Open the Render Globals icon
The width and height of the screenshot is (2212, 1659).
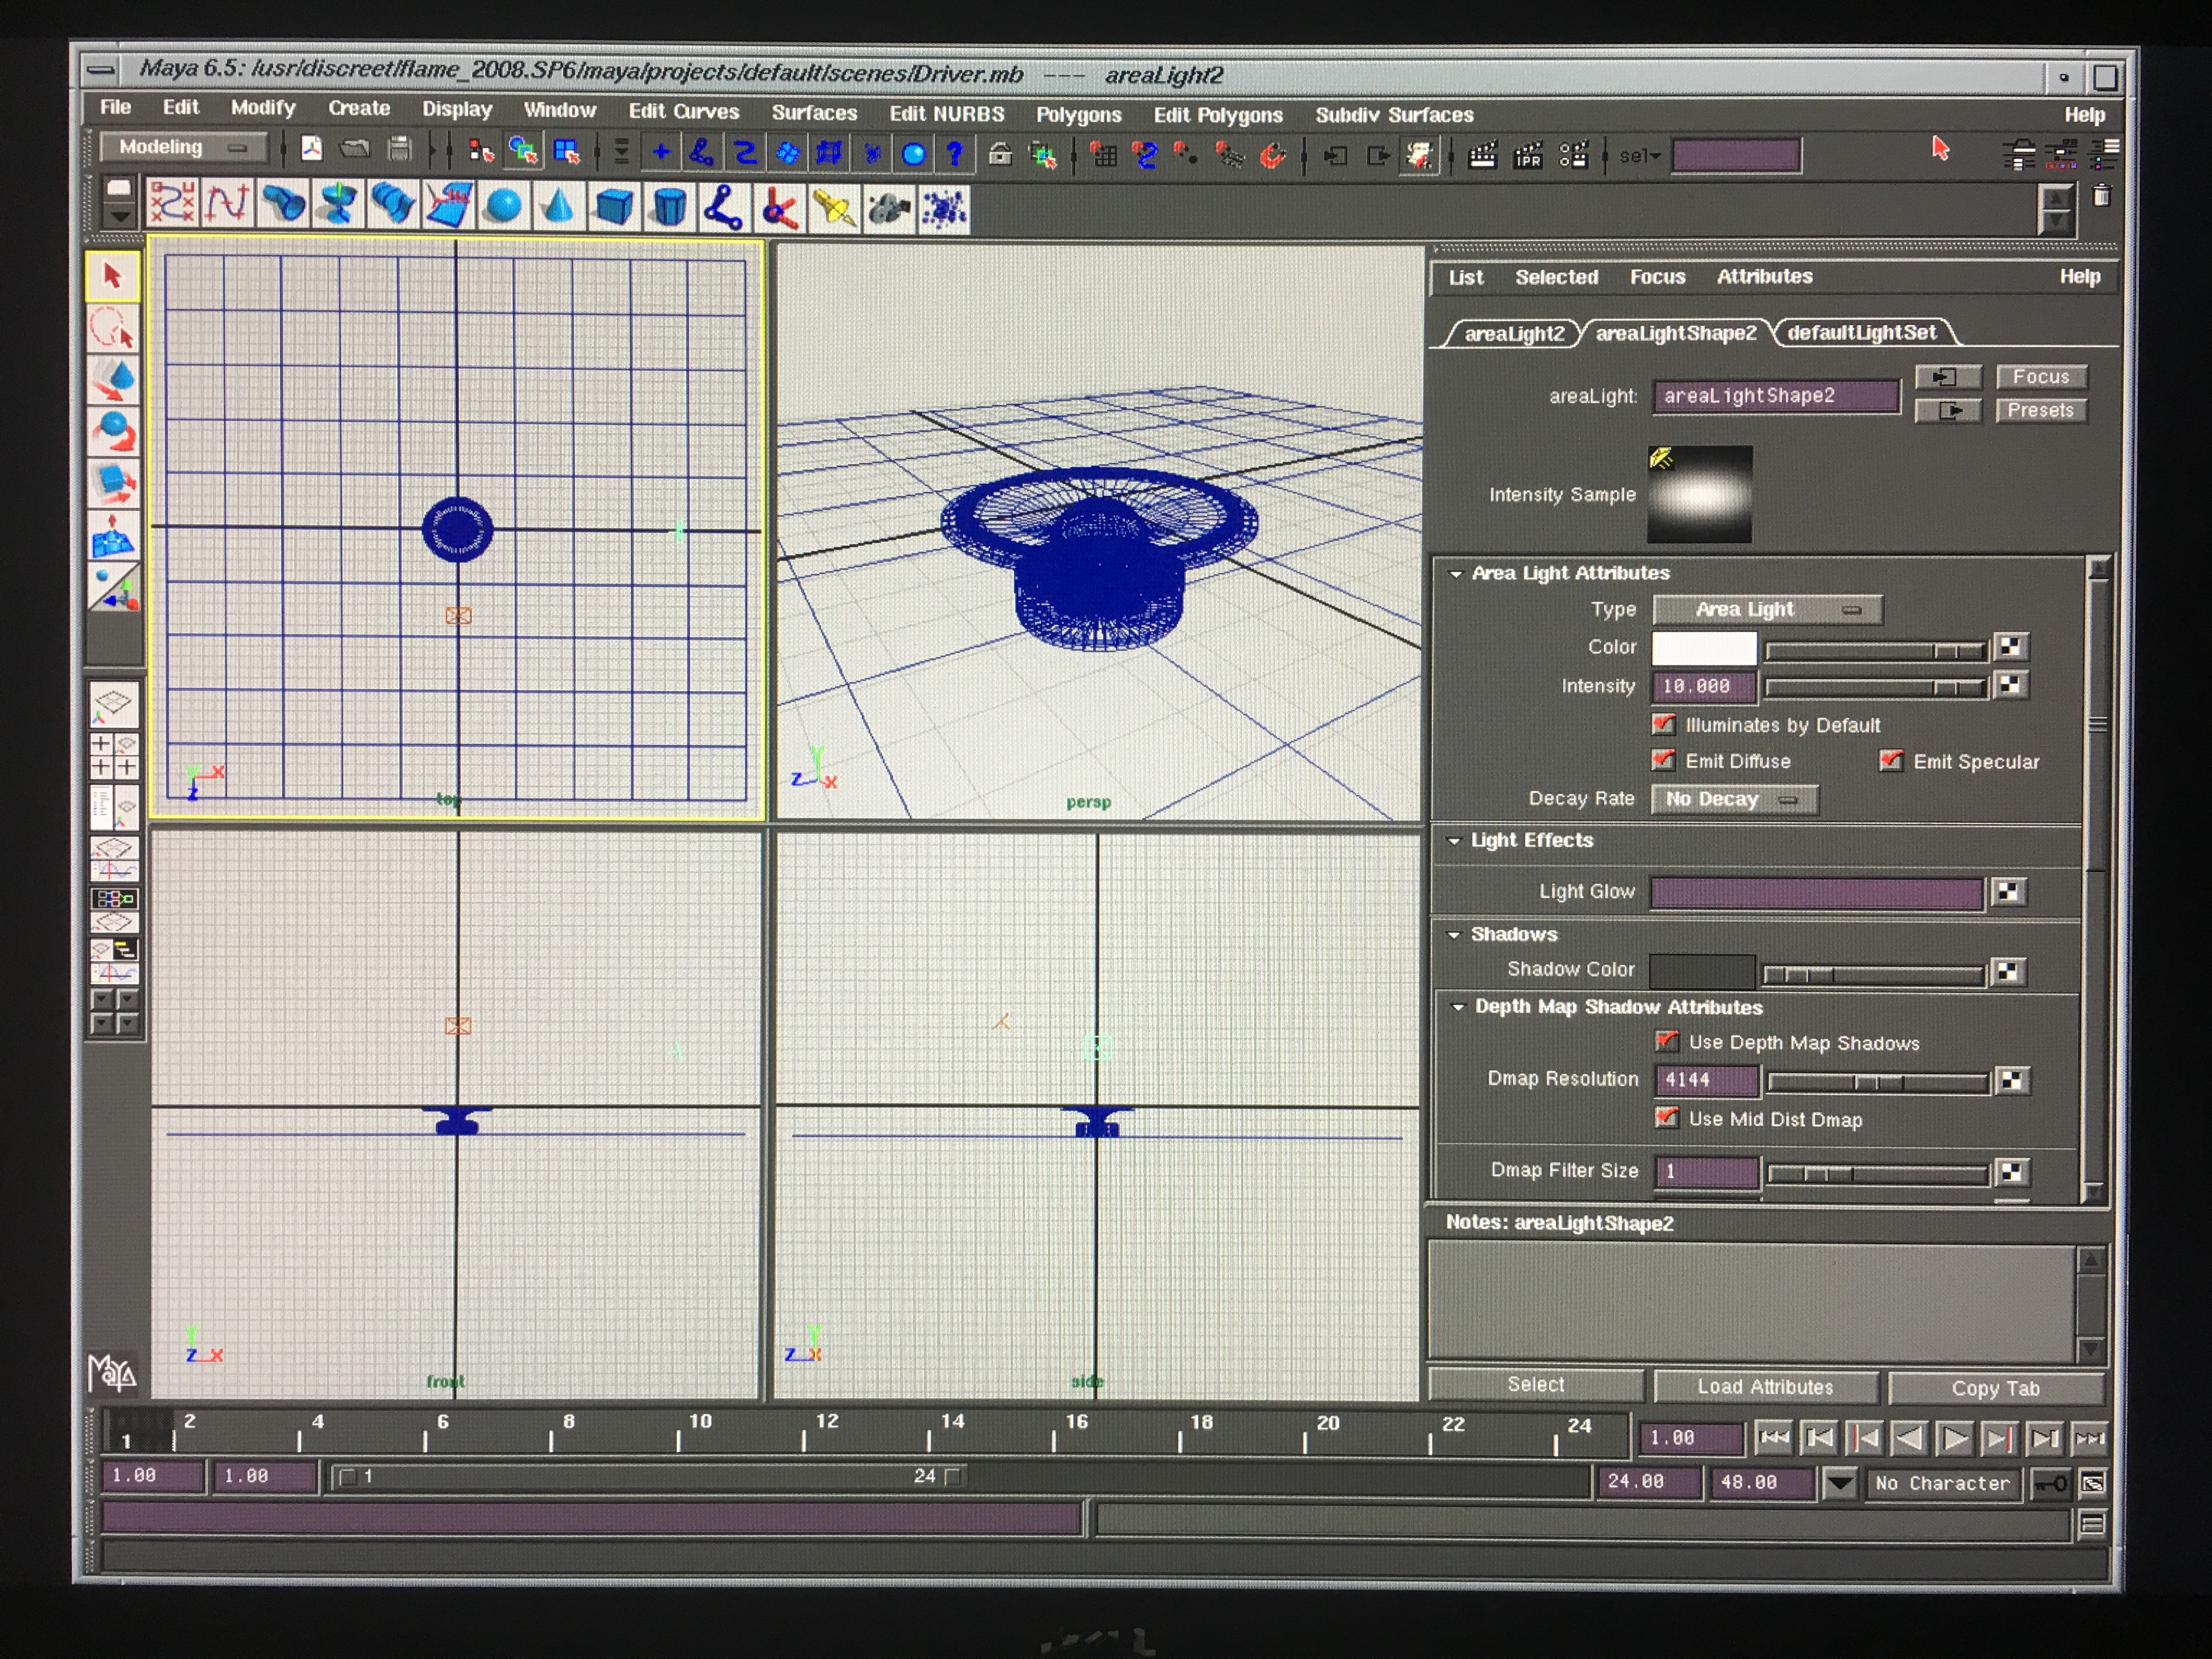[x=1573, y=155]
